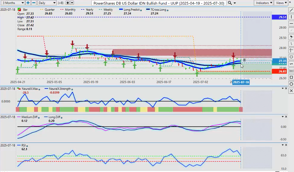This screenshot has height=172, width=294.
Task: Choose the TEXT annotation tool
Action: click(291, 70)
